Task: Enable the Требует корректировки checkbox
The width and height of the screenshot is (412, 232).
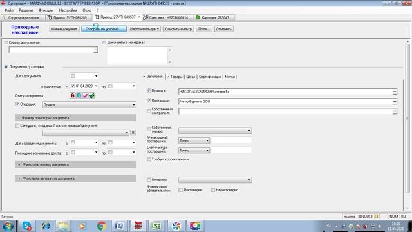Action: click(149, 159)
